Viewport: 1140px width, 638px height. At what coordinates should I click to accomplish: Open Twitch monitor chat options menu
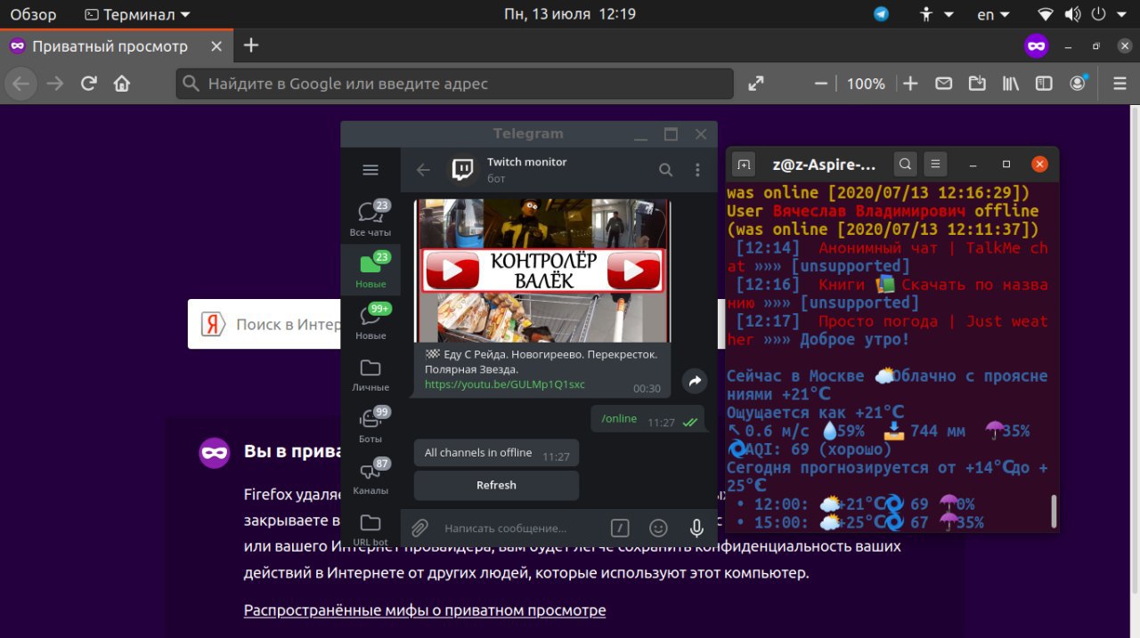point(697,170)
